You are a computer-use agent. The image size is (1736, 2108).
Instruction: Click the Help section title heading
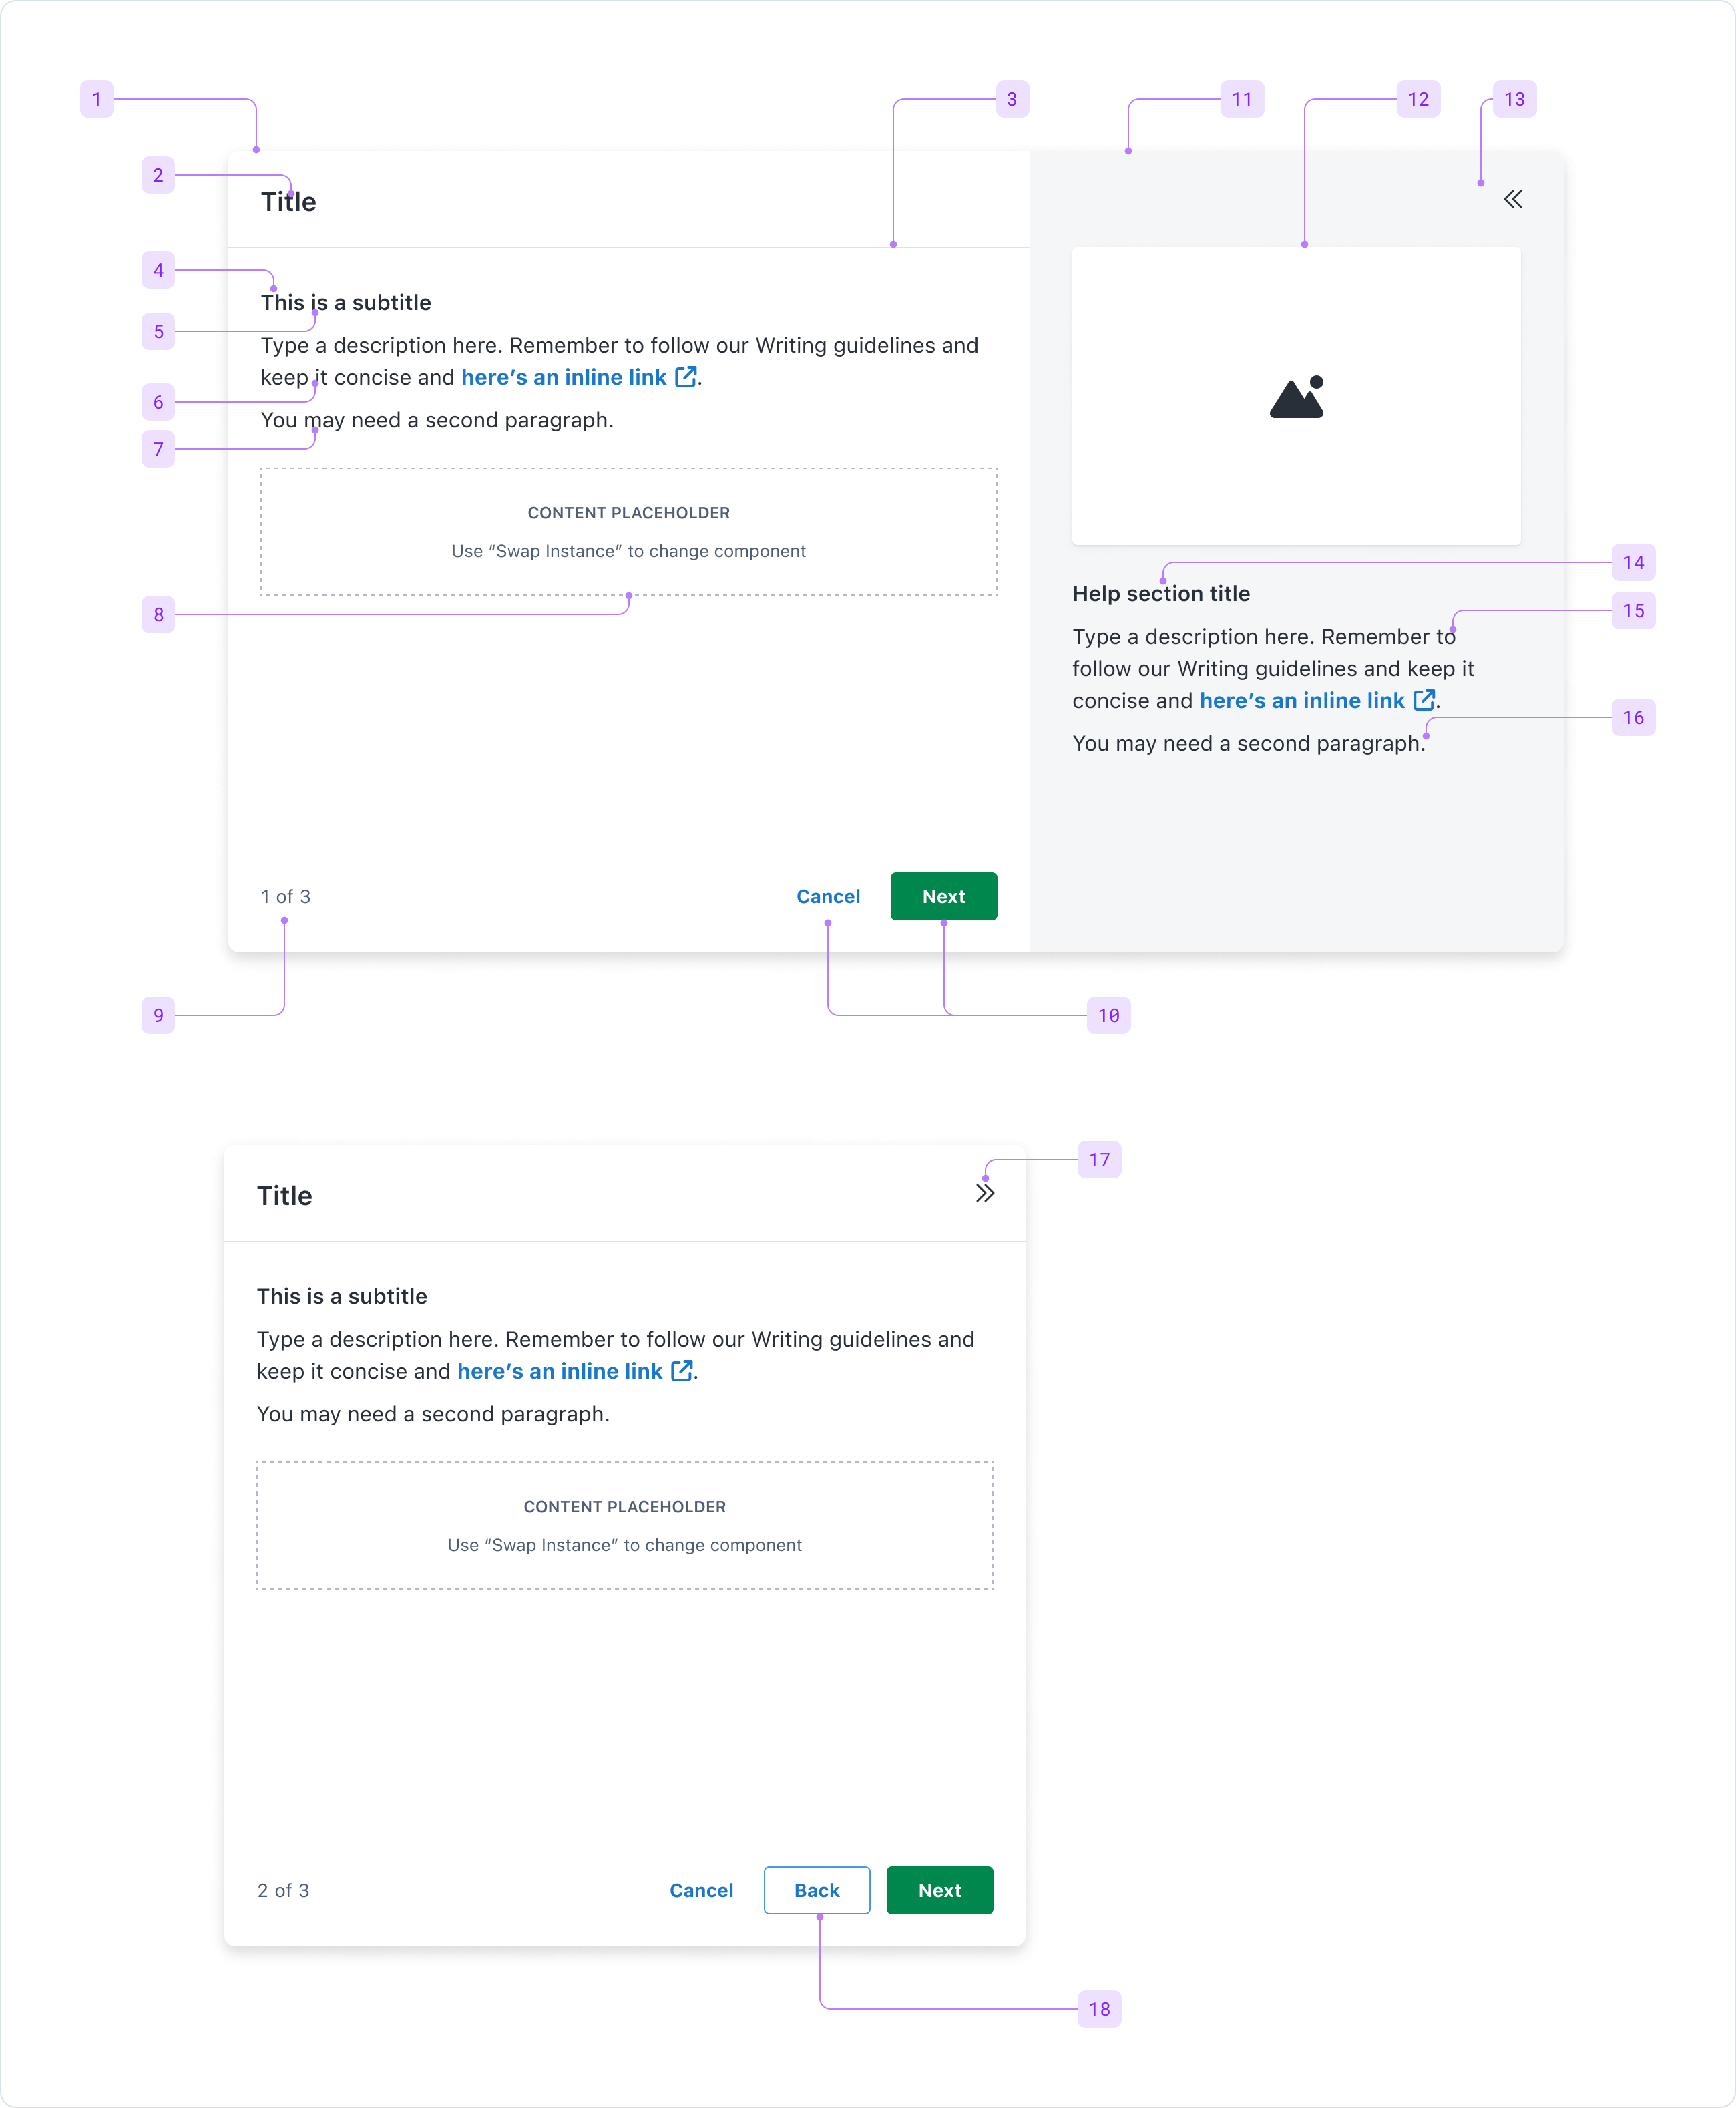click(x=1161, y=593)
